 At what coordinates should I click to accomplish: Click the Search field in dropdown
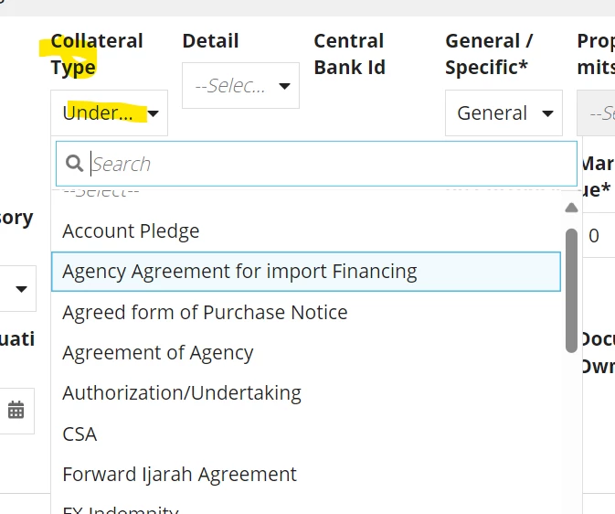coord(316,164)
